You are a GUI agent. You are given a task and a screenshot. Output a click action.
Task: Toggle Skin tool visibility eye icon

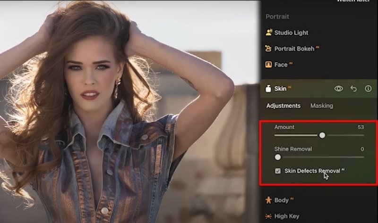[x=338, y=89]
